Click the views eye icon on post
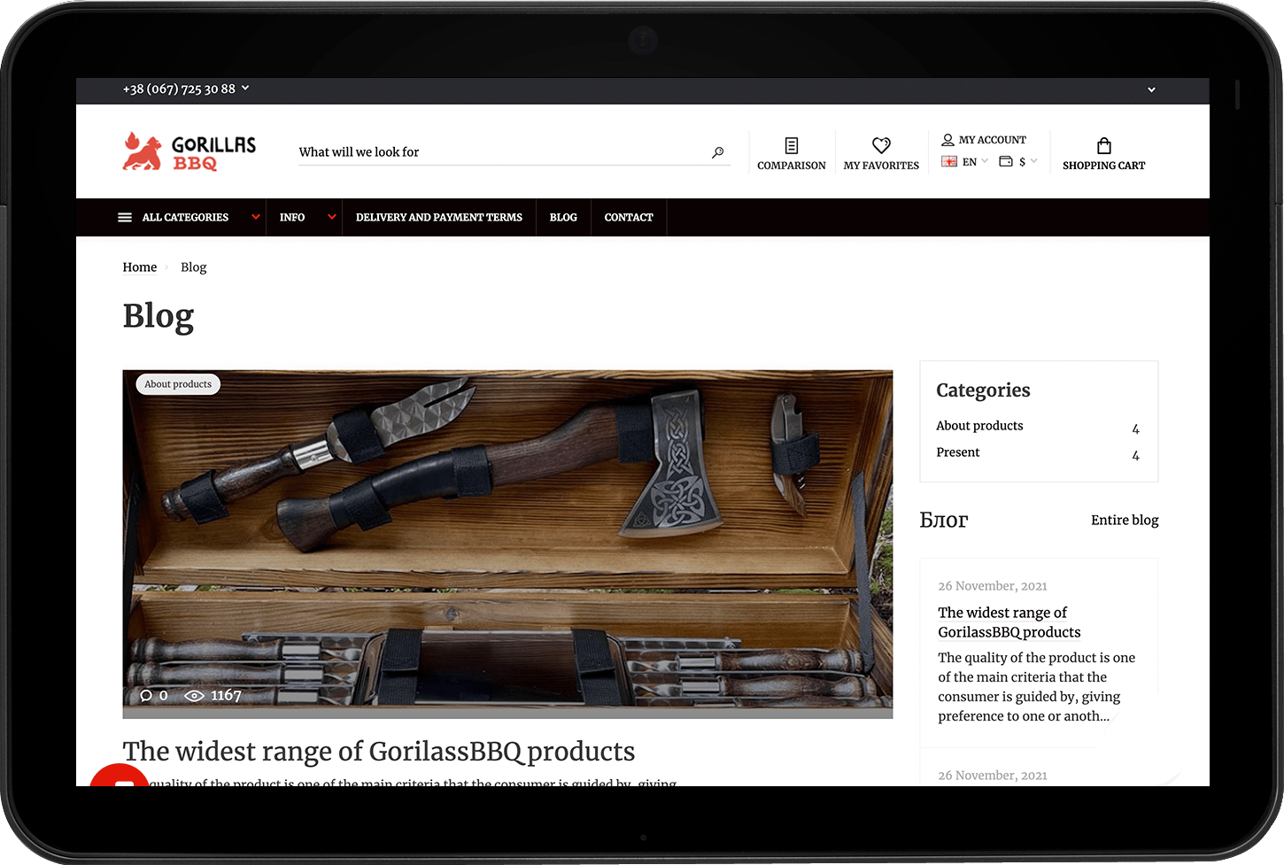 coord(194,696)
